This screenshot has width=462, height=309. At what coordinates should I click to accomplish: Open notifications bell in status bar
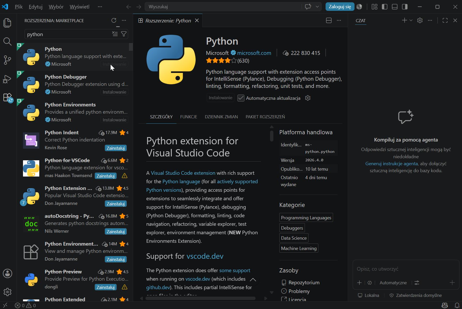(457, 305)
